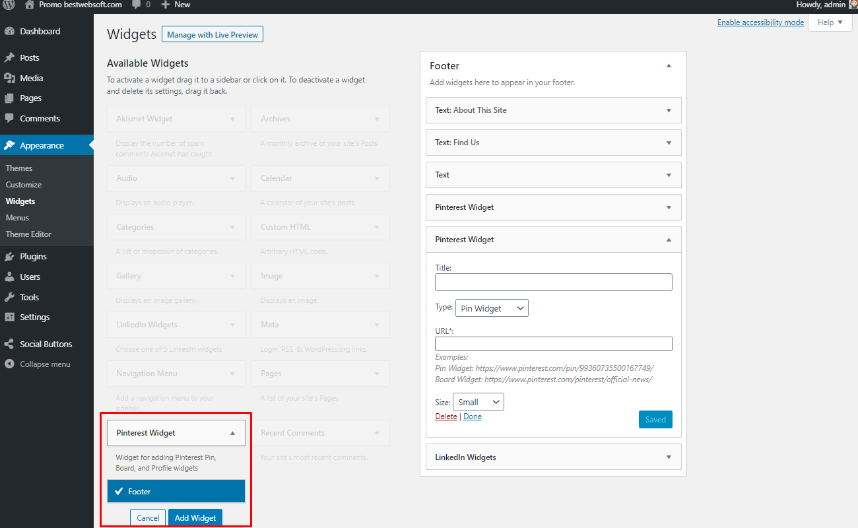The height and width of the screenshot is (528, 858).
Task: Expand the Gallery available widget
Action: (x=232, y=276)
